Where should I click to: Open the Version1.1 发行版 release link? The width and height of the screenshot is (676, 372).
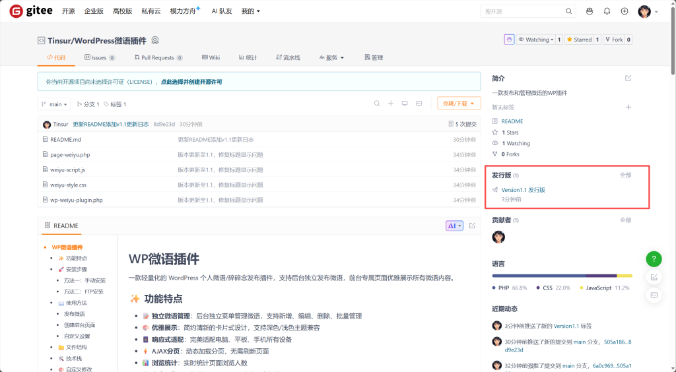523,190
